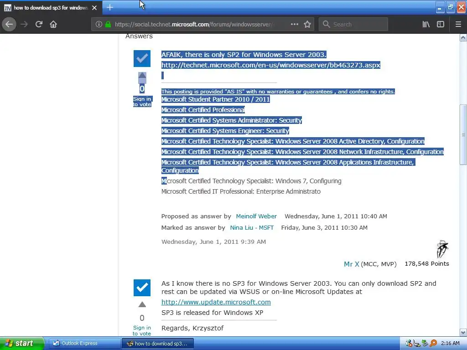Click 'AFAIK, there is only SP2' sentence
The width and height of the screenshot is (467, 350).
coord(244,55)
